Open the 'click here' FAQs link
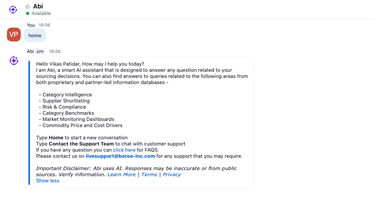The image size is (375, 200). coord(124,150)
